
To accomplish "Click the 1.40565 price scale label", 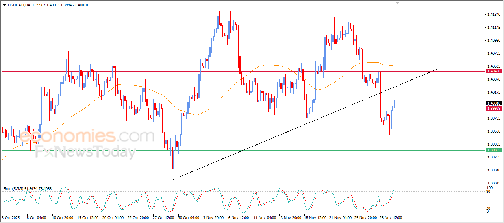I will tap(494, 66).
